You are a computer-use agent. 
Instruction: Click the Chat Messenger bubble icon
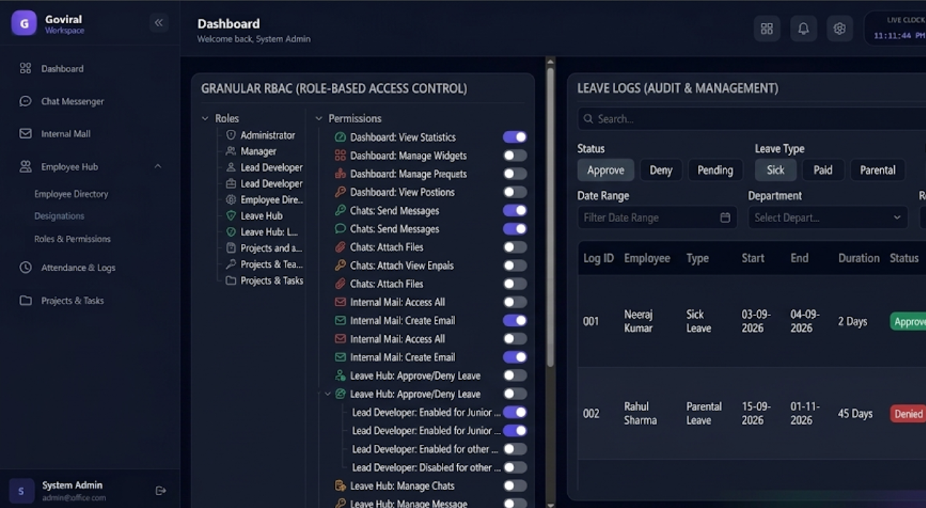tap(25, 101)
